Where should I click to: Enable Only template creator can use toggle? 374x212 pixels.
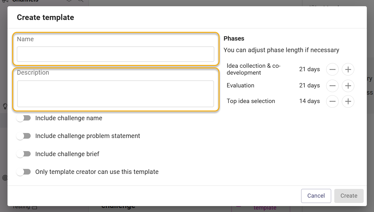coord(24,172)
